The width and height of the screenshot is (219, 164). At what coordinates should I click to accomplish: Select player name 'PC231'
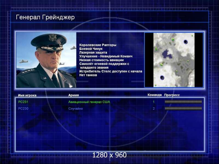point(23,102)
